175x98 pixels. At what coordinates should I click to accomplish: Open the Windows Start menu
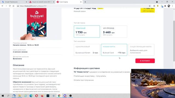(2, 96)
